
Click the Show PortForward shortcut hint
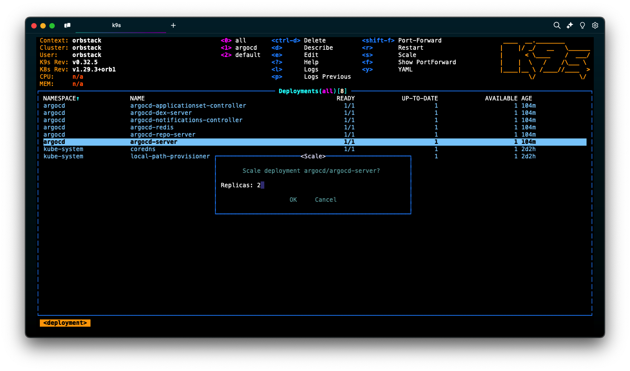409,62
